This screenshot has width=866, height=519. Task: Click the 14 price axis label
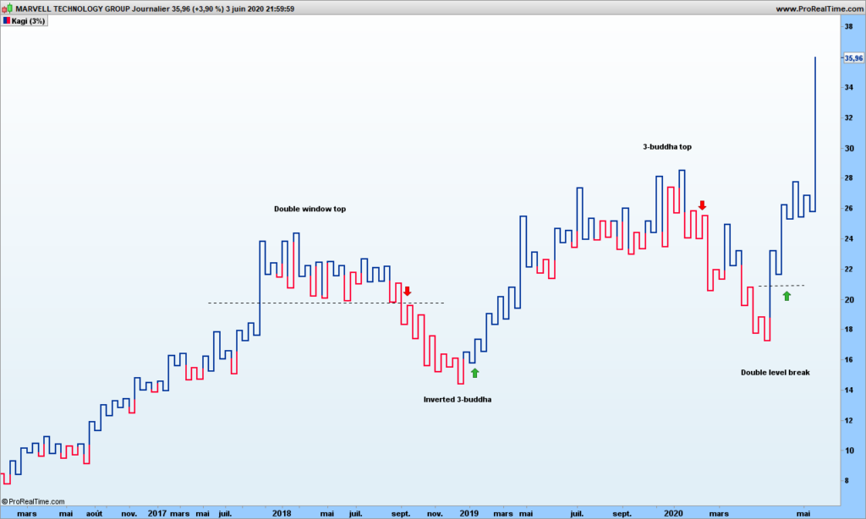[x=849, y=390]
